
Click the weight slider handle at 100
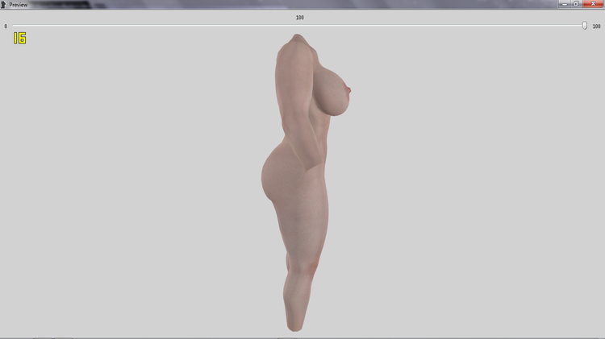click(585, 26)
